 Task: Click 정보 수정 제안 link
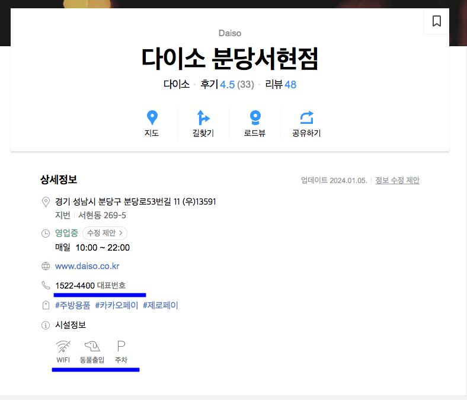click(x=397, y=181)
